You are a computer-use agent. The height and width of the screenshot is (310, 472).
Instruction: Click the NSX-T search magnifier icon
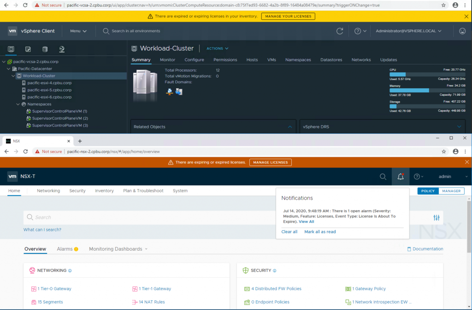pos(383,177)
